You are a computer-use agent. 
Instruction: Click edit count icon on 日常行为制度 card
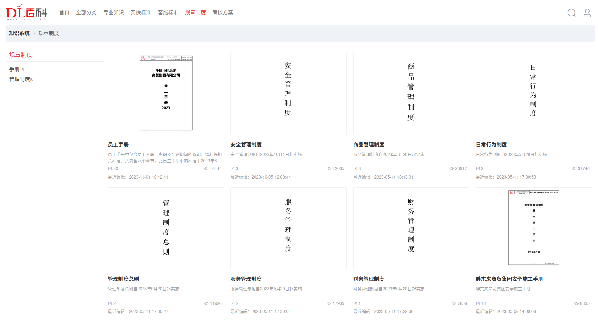point(478,168)
